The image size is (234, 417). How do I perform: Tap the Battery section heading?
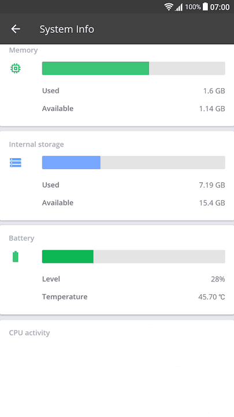[21, 238]
